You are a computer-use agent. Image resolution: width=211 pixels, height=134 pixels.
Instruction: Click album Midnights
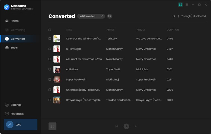[142, 69]
